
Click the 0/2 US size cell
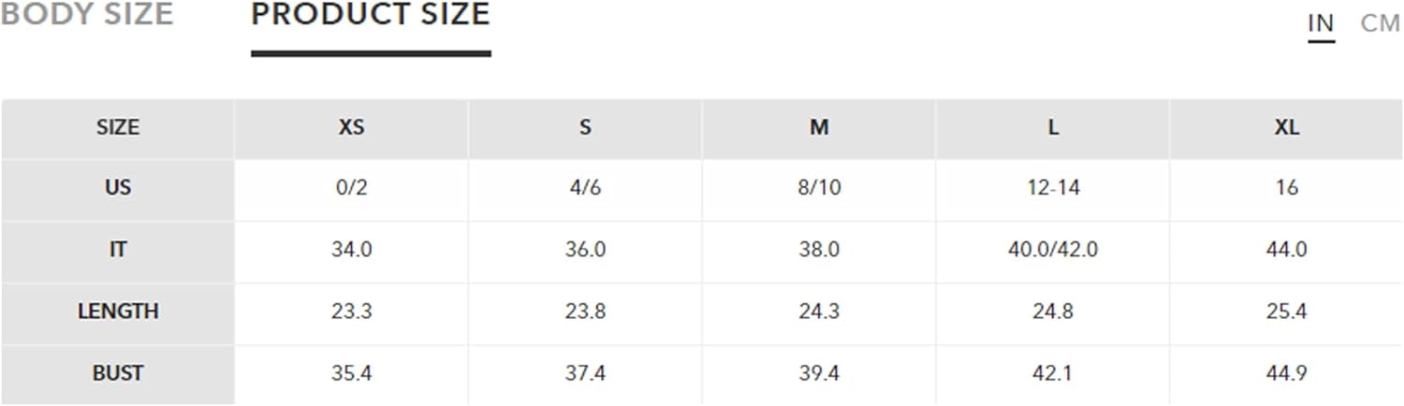(x=351, y=188)
